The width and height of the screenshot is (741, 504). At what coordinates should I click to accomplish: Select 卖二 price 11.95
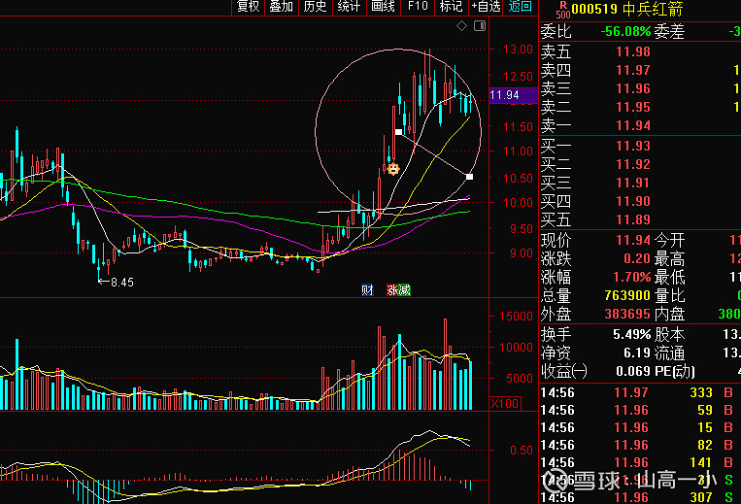(633, 107)
